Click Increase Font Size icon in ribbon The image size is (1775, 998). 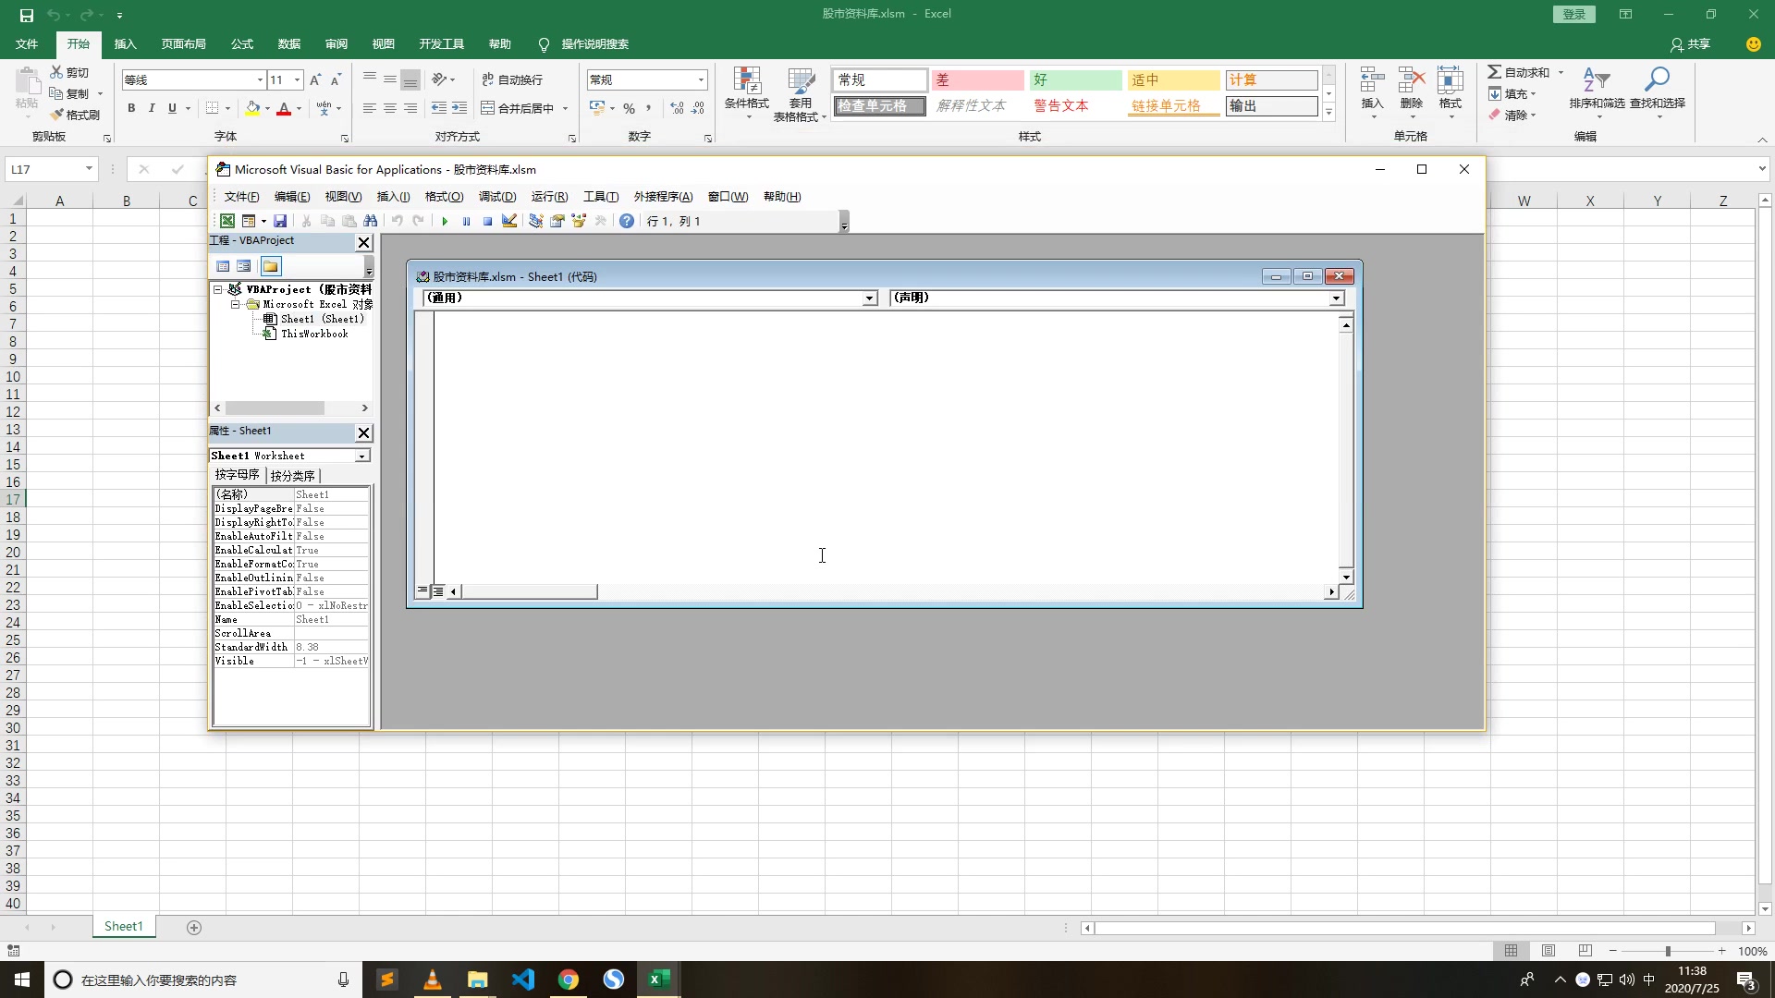[315, 79]
